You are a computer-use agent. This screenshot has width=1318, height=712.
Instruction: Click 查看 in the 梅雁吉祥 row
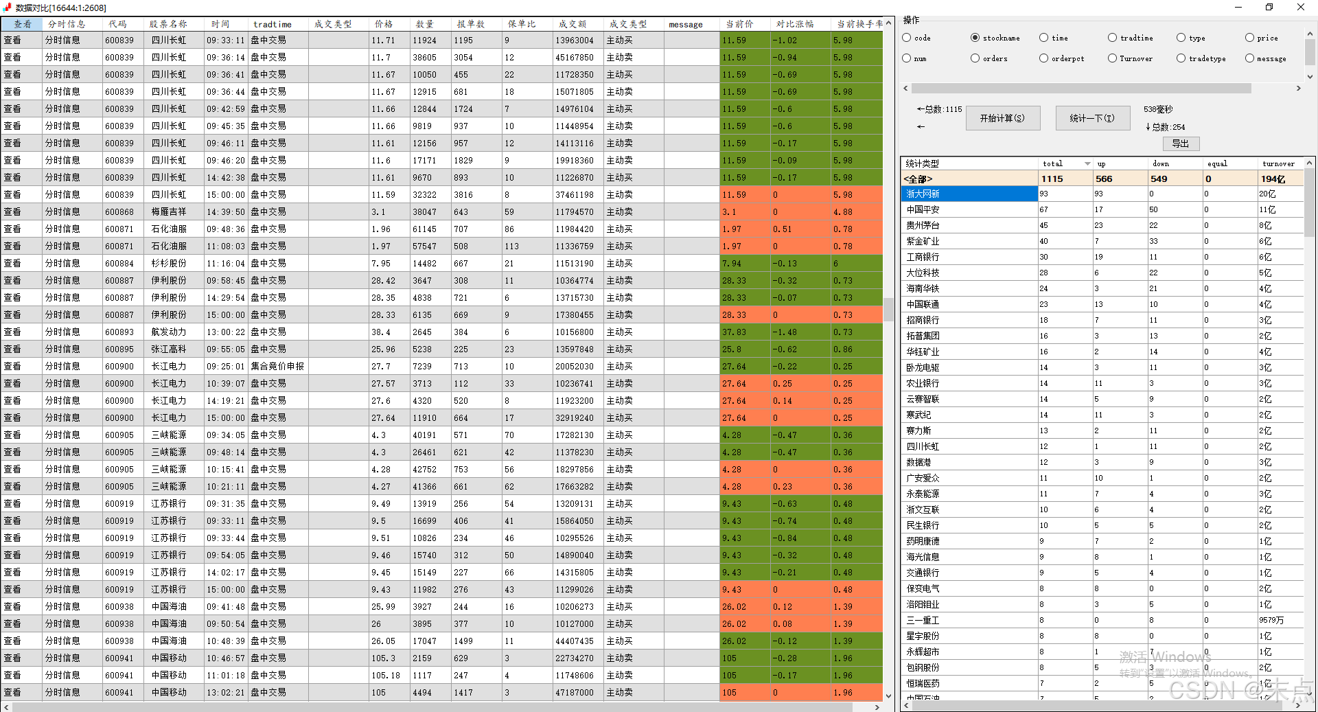[x=12, y=211]
